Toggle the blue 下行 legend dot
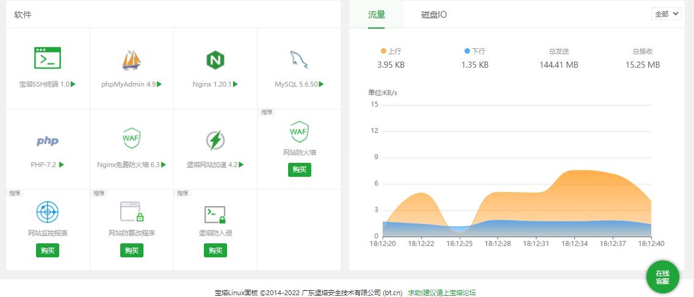 [x=467, y=51]
